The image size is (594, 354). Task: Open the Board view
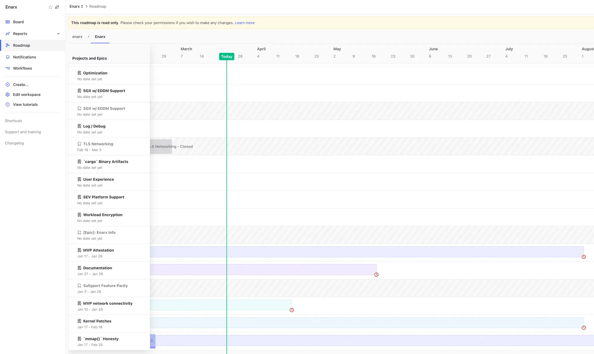(18, 22)
